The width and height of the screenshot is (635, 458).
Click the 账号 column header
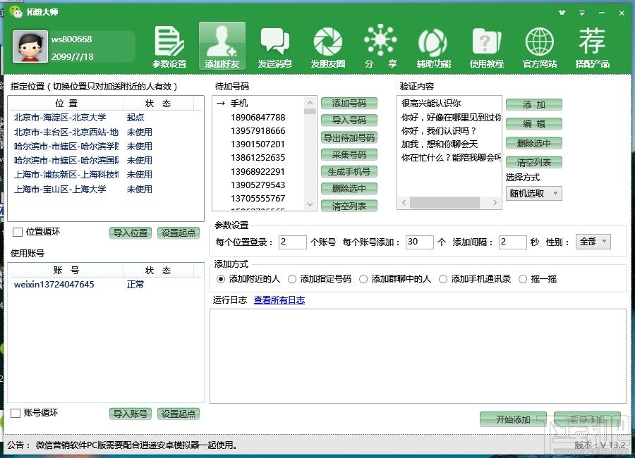click(66, 271)
